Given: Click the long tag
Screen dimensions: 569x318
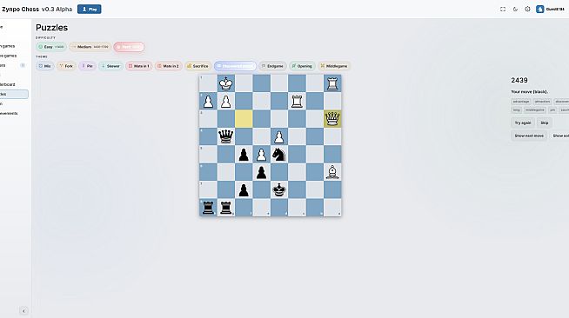Looking at the screenshot, I should pyautogui.click(x=517, y=109).
